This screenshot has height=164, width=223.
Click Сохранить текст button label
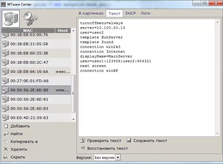click(150, 141)
